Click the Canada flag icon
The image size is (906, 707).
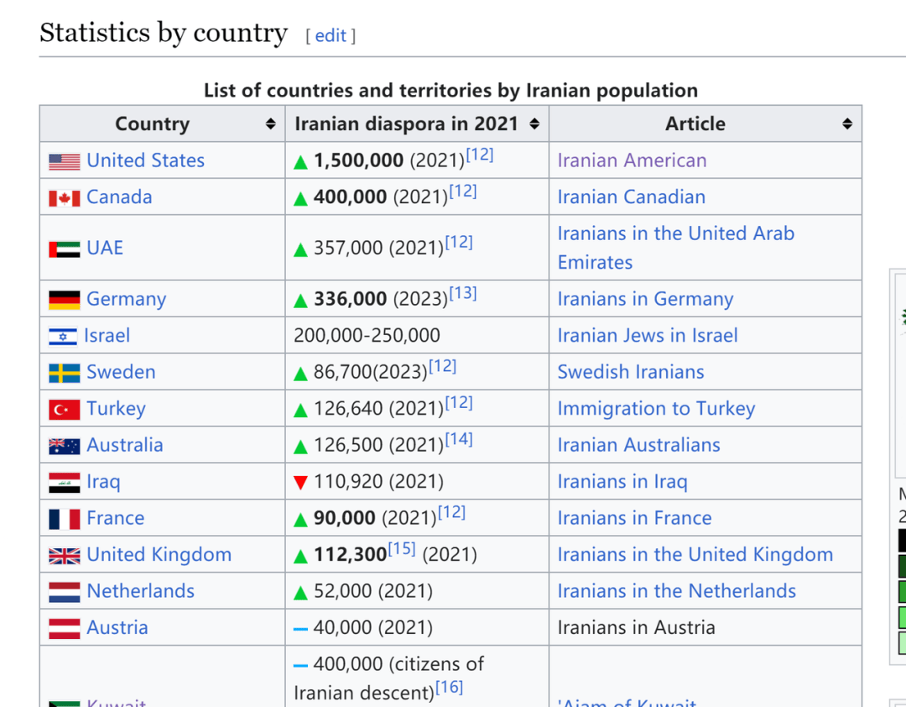click(65, 198)
